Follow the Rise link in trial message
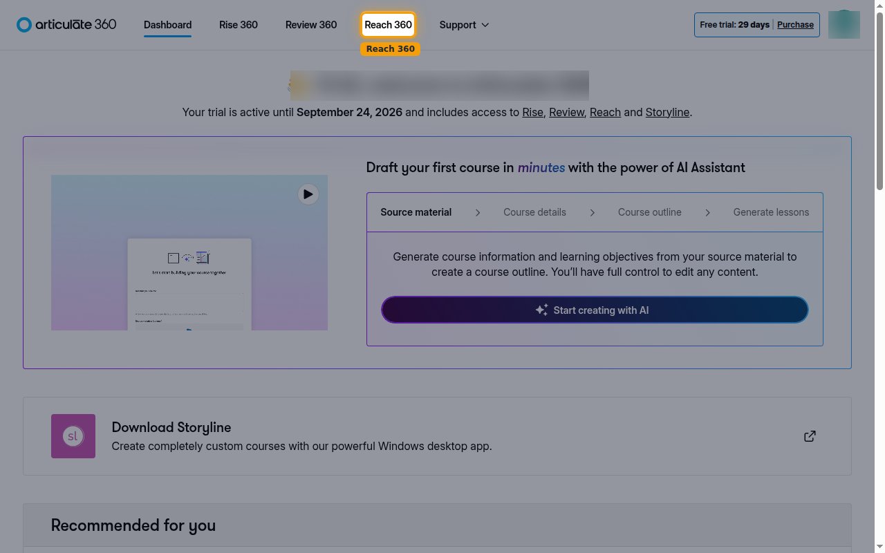 [x=532, y=112]
